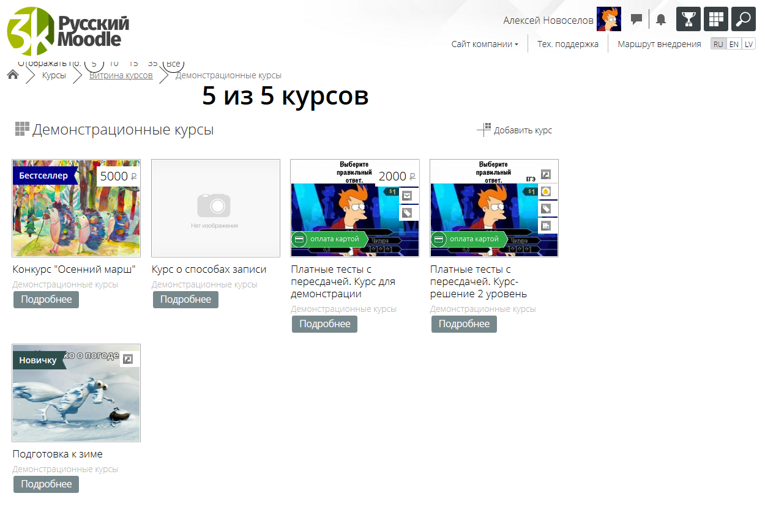Click the Русский Moodle logo

coord(68,31)
